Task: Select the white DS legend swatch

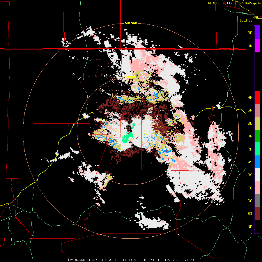Action: (x=257, y=175)
